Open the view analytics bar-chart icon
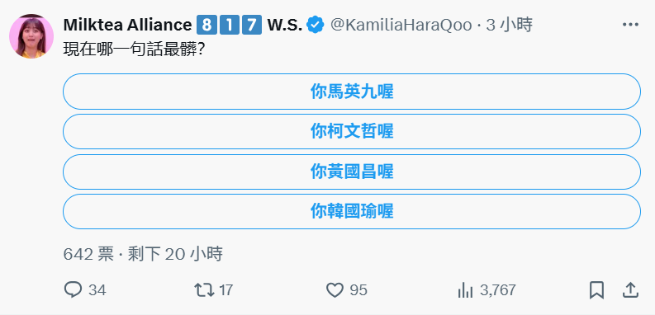Viewport: 655px width, 315px height. coord(465,290)
